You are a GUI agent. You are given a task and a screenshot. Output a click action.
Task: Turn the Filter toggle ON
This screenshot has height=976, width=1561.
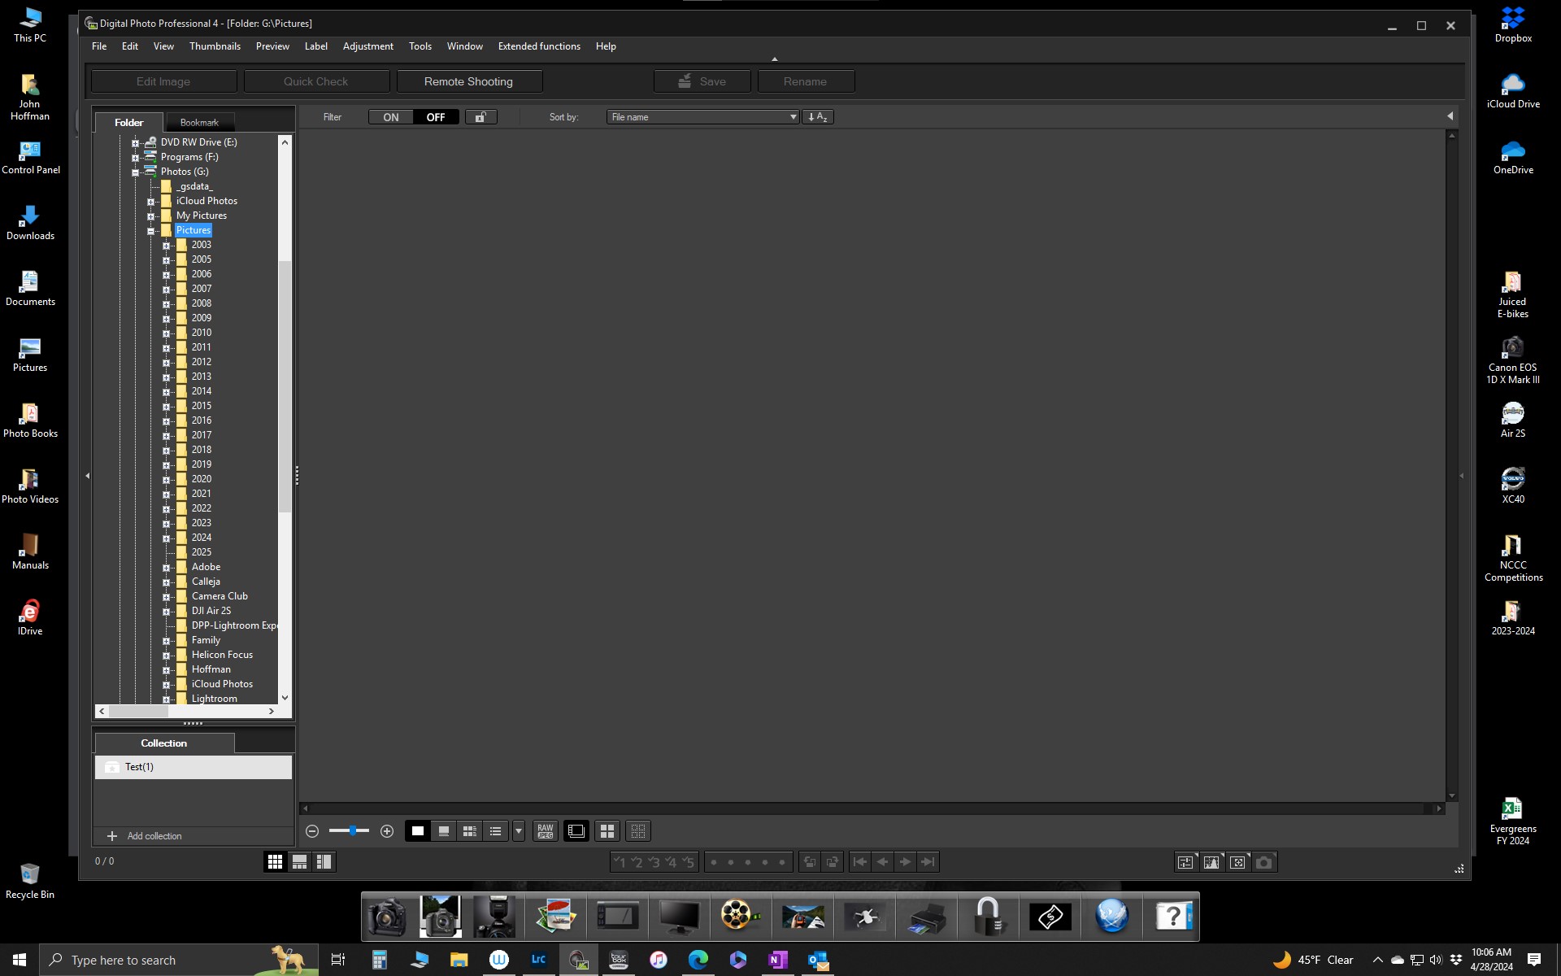tap(391, 116)
